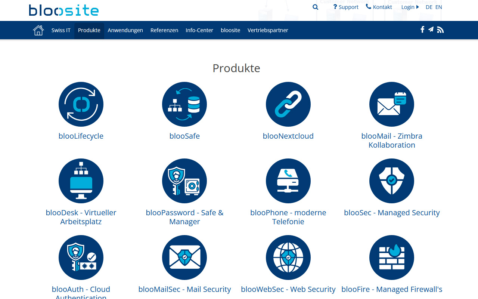Click the blooNextcloud chain link icon
Viewport: 478px width, 299px height.
click(288, 104)
